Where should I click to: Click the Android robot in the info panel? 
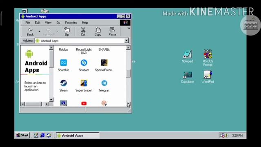[29, 54]
